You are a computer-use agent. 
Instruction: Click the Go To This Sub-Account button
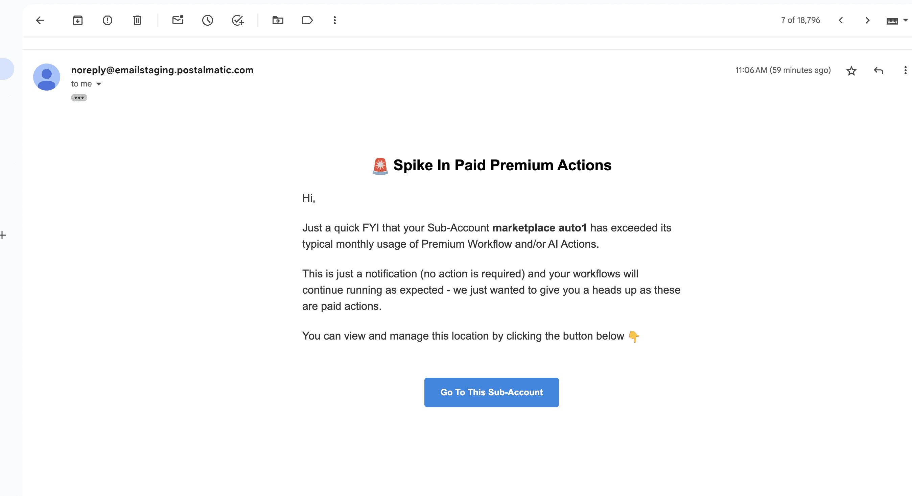[491, 392]
